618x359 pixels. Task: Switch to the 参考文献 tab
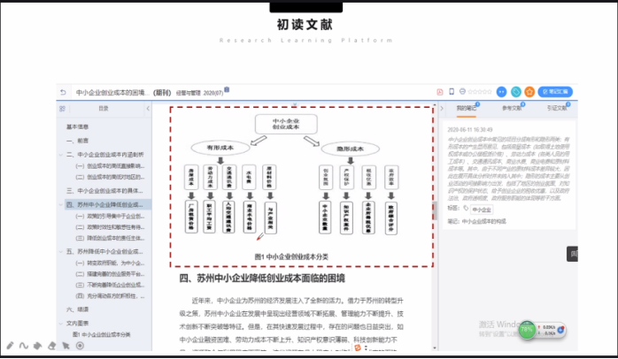(x=512, y=108)
